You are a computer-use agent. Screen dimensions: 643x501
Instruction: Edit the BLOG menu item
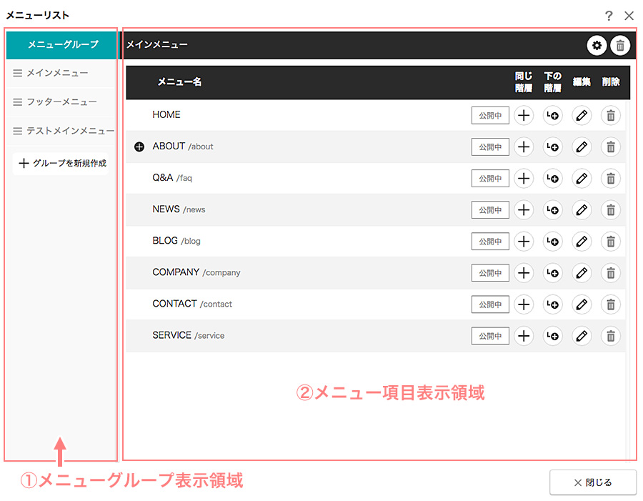point(582,242)
